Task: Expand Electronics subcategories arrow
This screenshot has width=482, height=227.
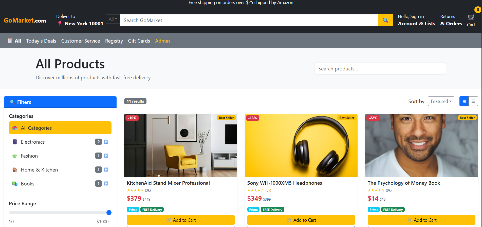Action: point(106,142)
